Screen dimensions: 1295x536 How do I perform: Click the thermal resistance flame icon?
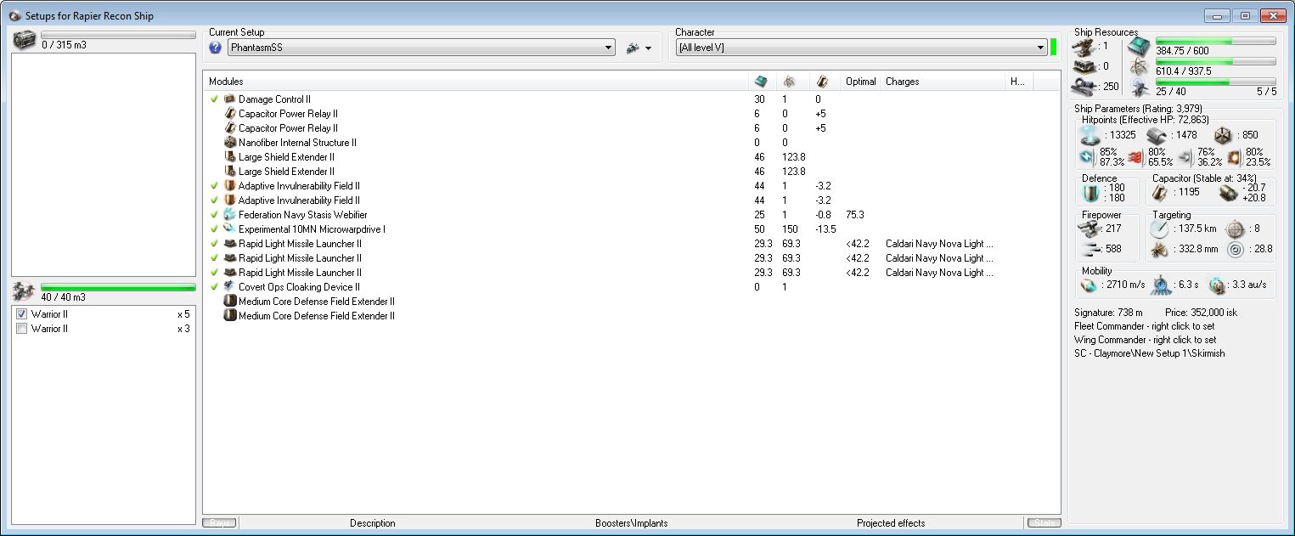pos(1134,156)
